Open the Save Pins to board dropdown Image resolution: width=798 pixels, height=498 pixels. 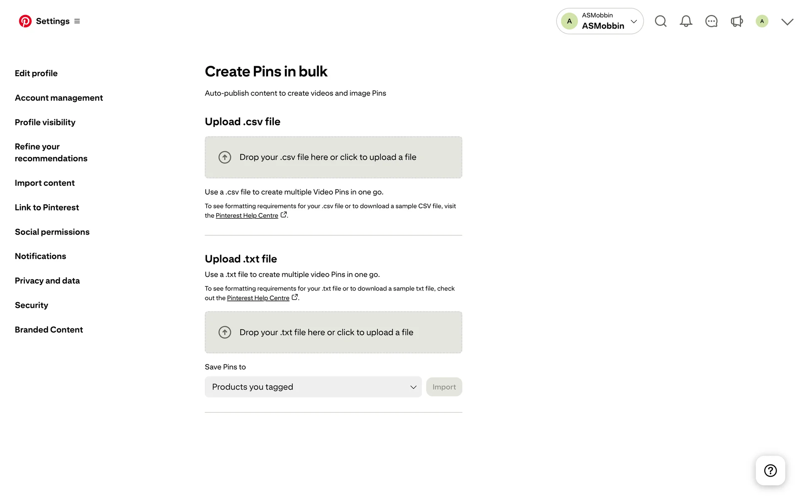coord(313,387)
